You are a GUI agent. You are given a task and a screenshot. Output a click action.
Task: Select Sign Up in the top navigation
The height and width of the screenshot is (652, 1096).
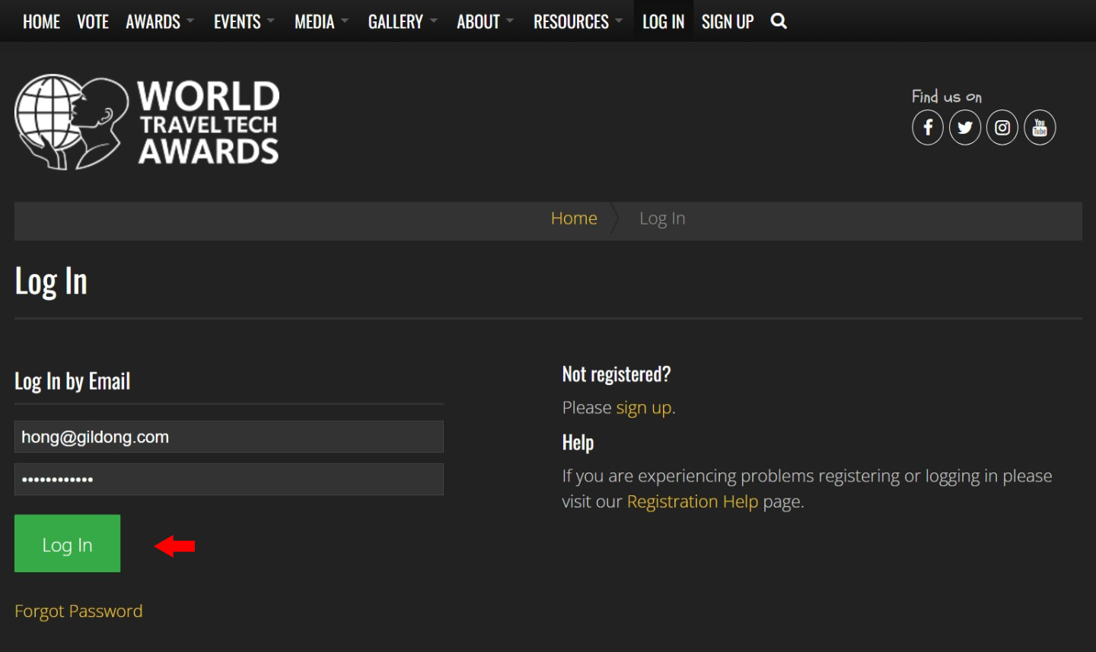point(727,21)
